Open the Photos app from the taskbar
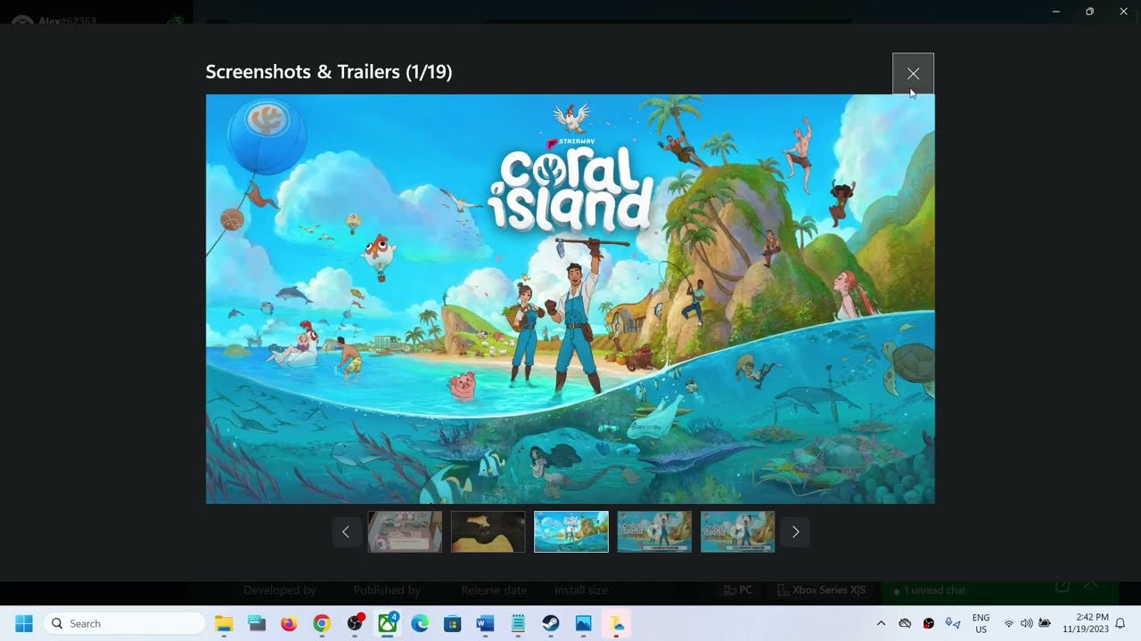The width and height of the screenshot is (1141, 641). click(583, 623)
